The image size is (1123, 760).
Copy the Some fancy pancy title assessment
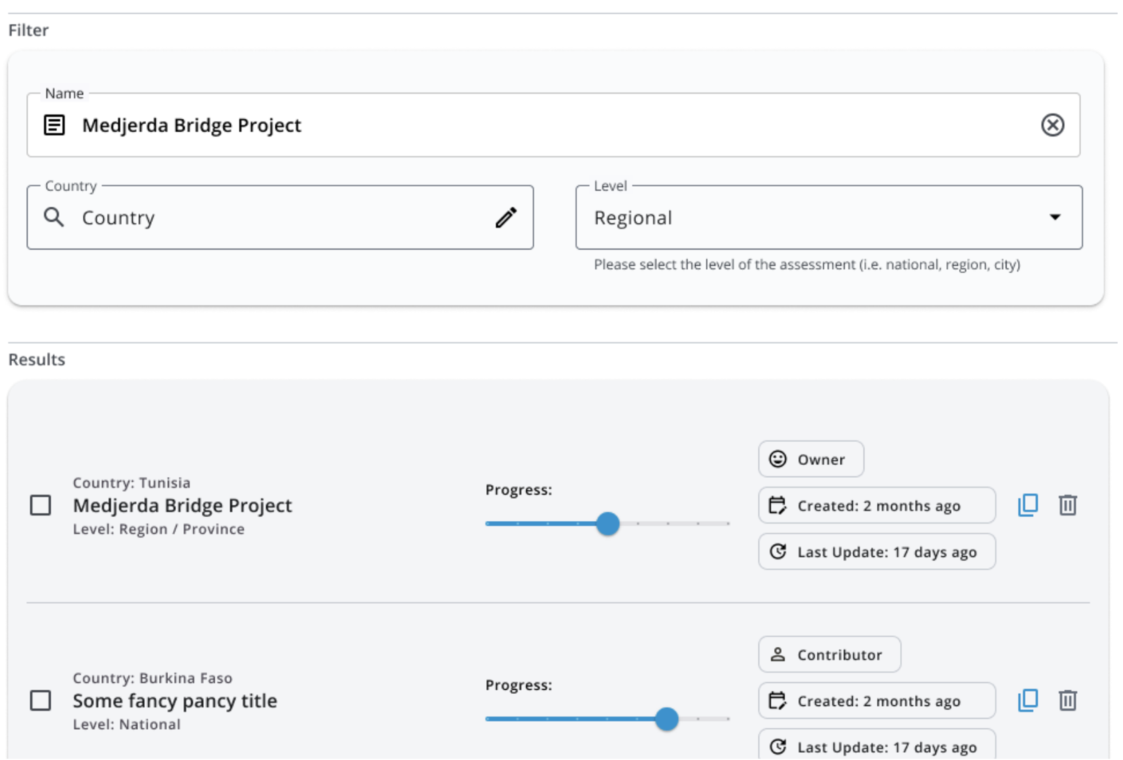point(1028,700)
